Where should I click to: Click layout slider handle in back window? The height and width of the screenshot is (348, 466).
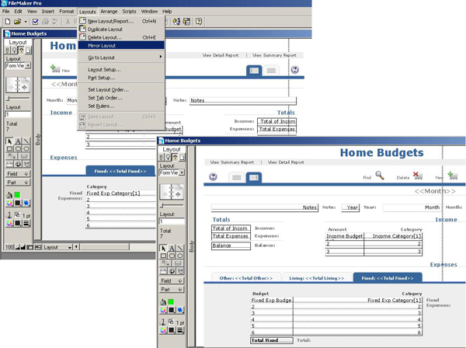(9, 99)
